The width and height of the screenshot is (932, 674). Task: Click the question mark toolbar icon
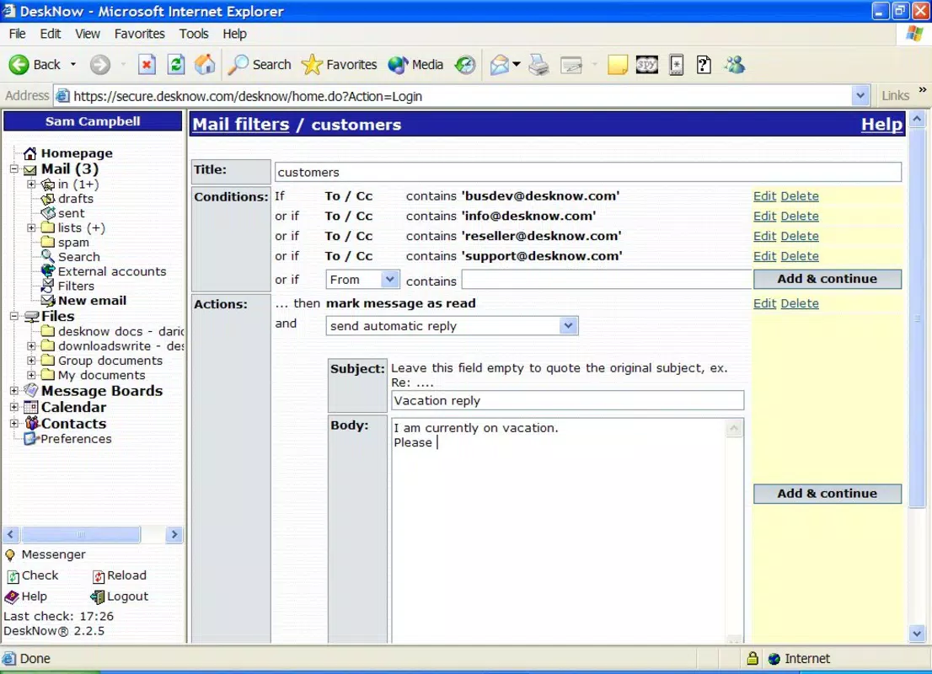tap(704, 64)
